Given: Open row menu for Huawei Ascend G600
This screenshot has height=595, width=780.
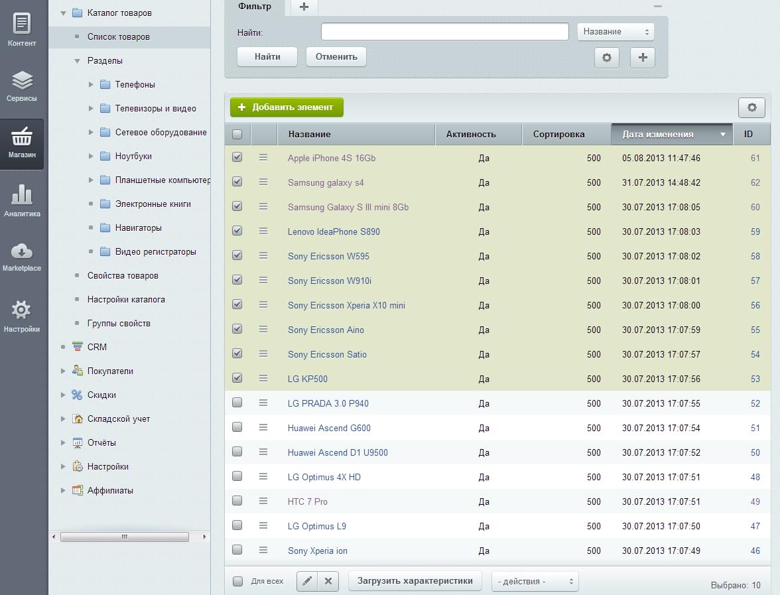Looking at the screenshot, I should pyautogui.click(x=263, y=427).
